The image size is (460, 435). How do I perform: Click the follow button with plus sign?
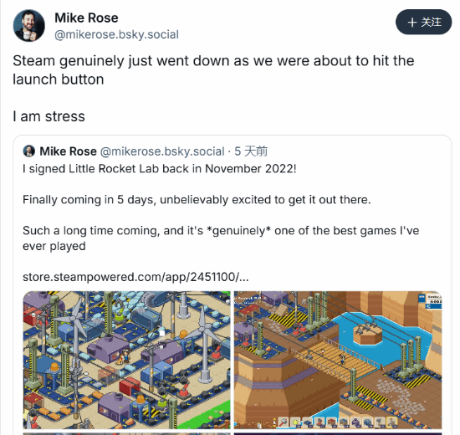(424, 22)
